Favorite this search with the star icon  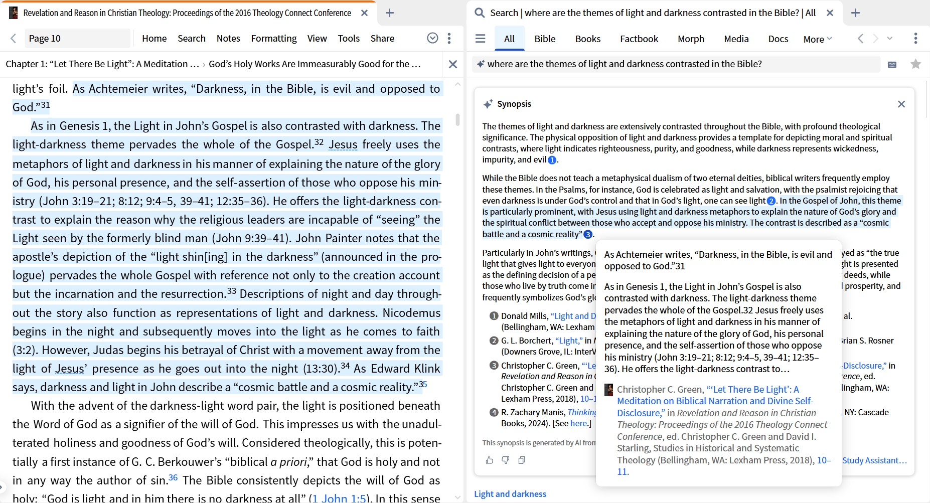point(916,64)
